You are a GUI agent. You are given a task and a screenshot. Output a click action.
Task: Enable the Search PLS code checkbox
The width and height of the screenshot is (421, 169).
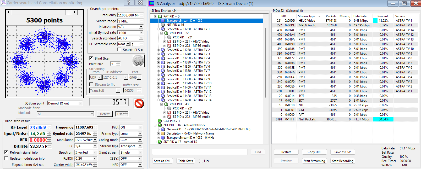tap(119, 50)
